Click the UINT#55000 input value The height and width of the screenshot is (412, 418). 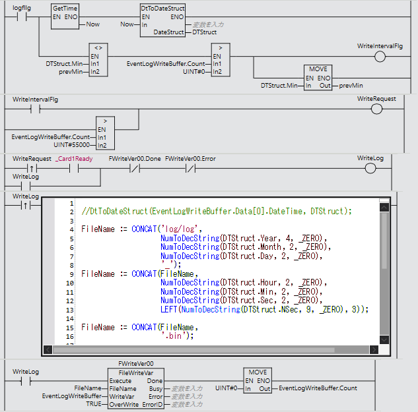coord(74,144)
